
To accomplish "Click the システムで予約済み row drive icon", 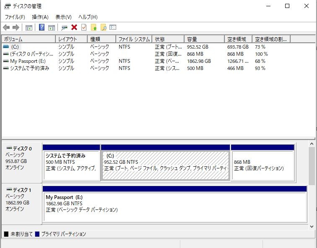I will pyautogui.click(x=6, y=68).
